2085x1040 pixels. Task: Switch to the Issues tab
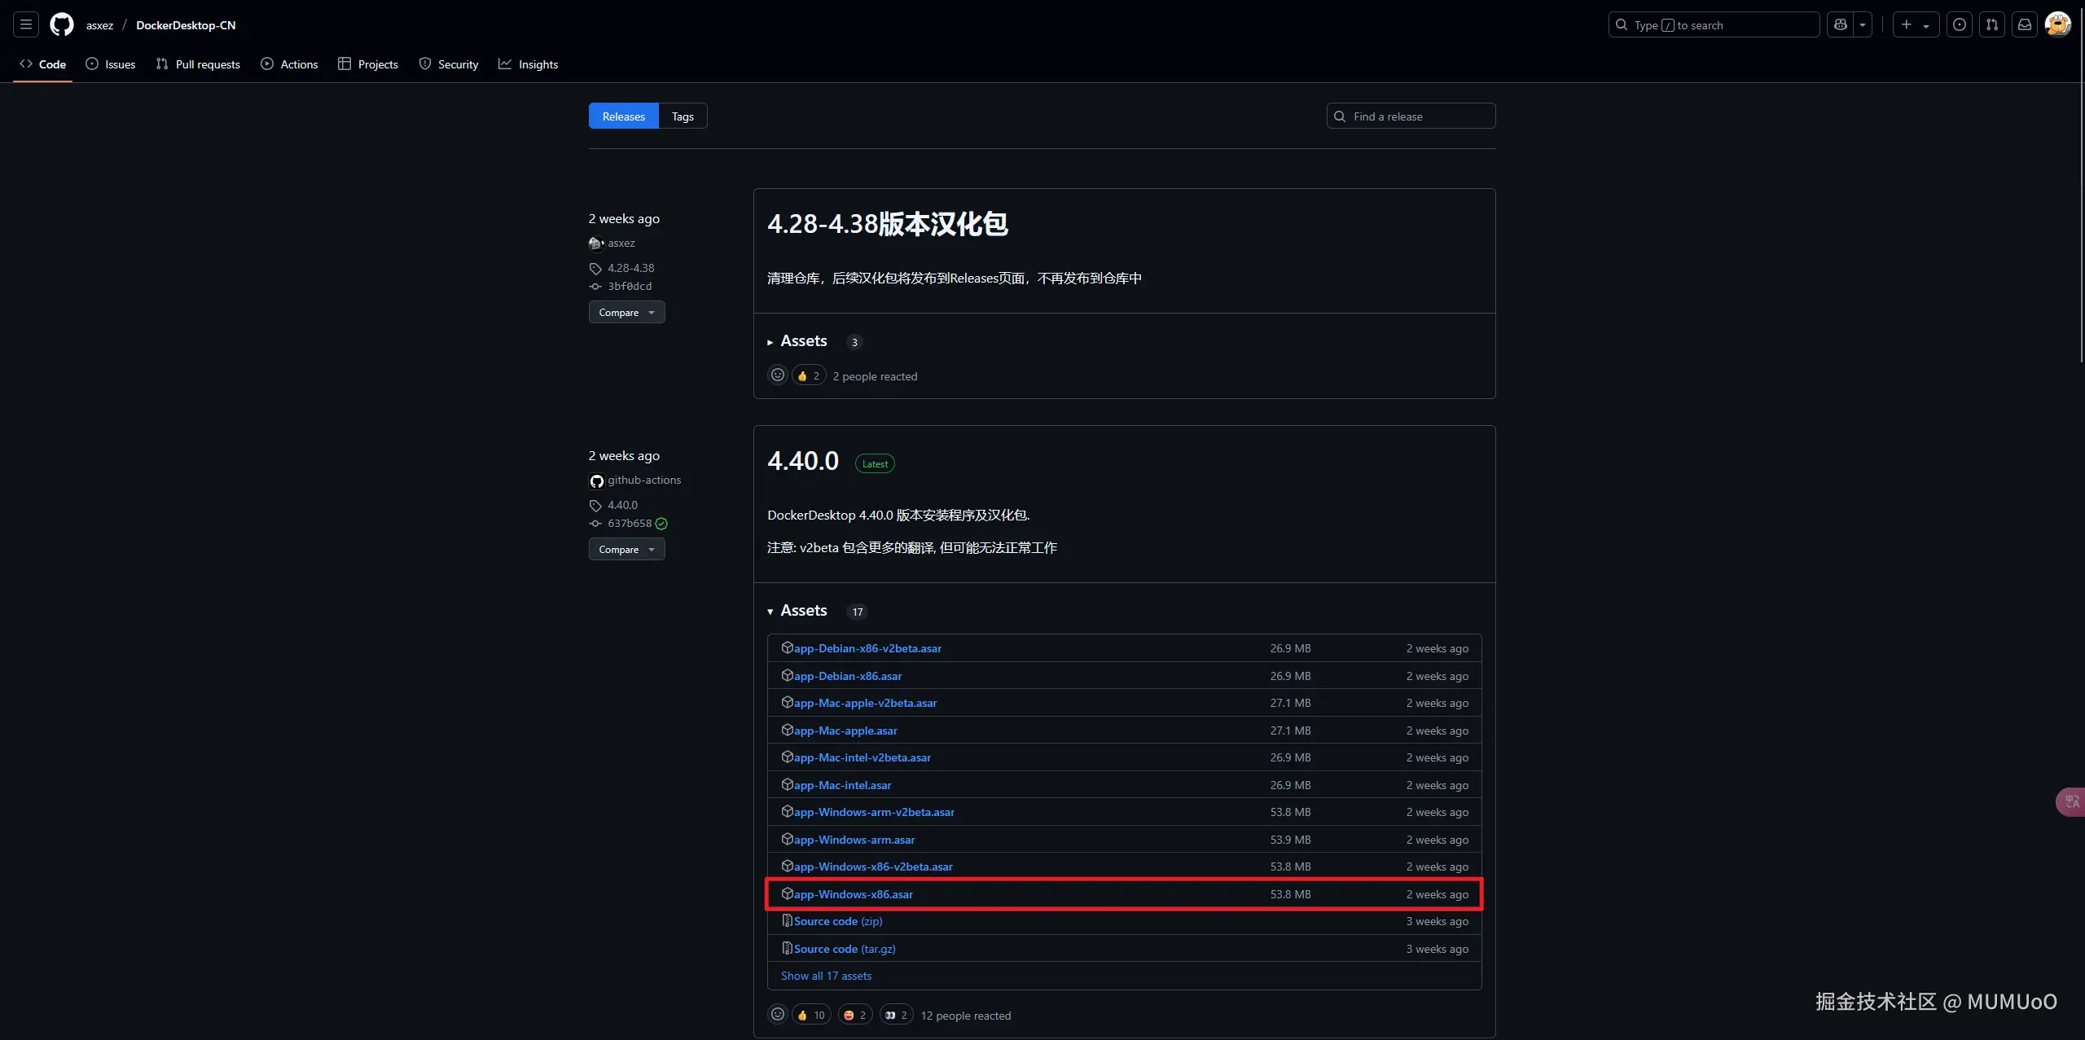(x=111, y=64)
